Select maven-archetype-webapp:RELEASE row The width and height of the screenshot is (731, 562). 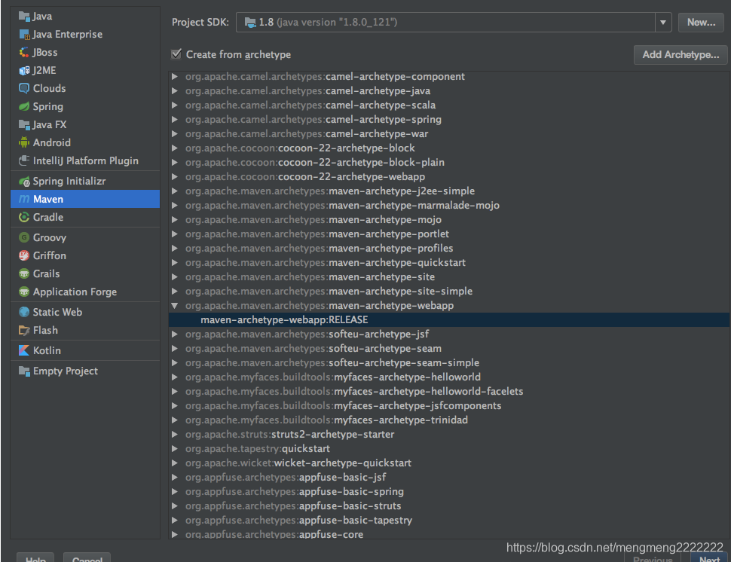click(x=449, y=320)
